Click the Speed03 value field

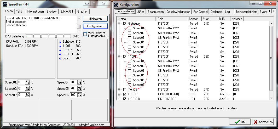click(21, 95)
